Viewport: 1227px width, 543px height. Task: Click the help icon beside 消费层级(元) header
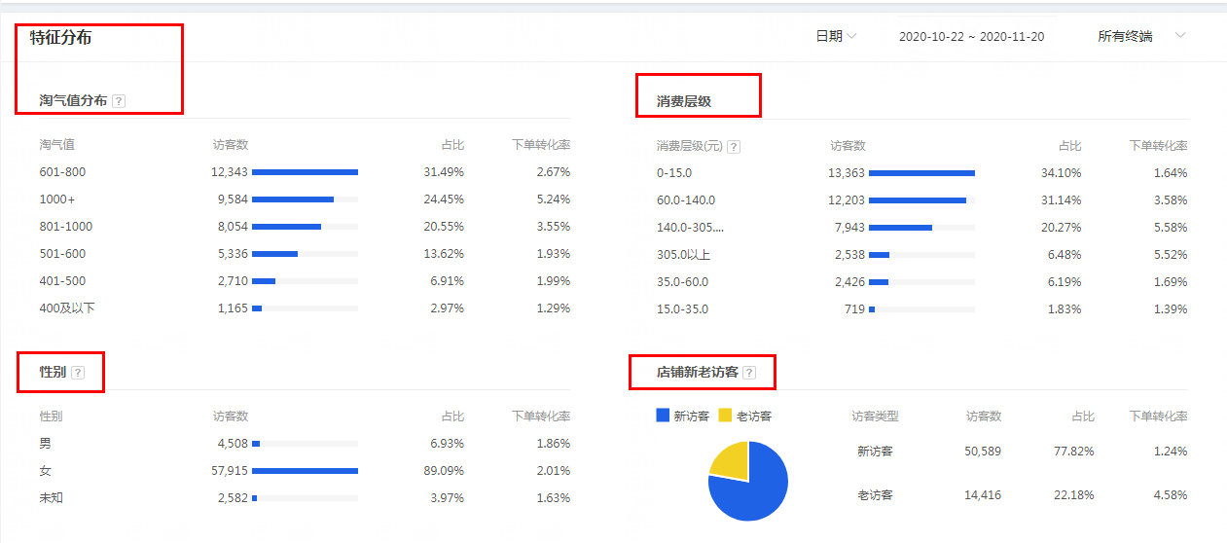[x=734, y=146]
